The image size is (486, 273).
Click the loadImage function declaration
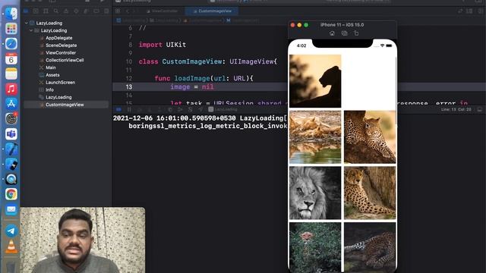point(204,79)
